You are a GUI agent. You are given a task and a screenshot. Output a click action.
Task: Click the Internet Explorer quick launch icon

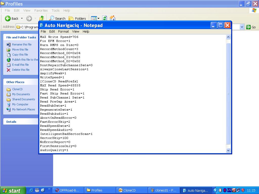pos(31,190)
